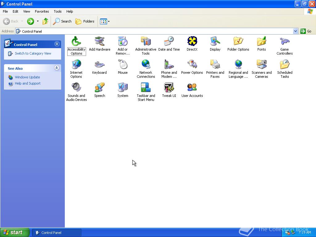Open Taskbar and Start Menu icon

146,92
